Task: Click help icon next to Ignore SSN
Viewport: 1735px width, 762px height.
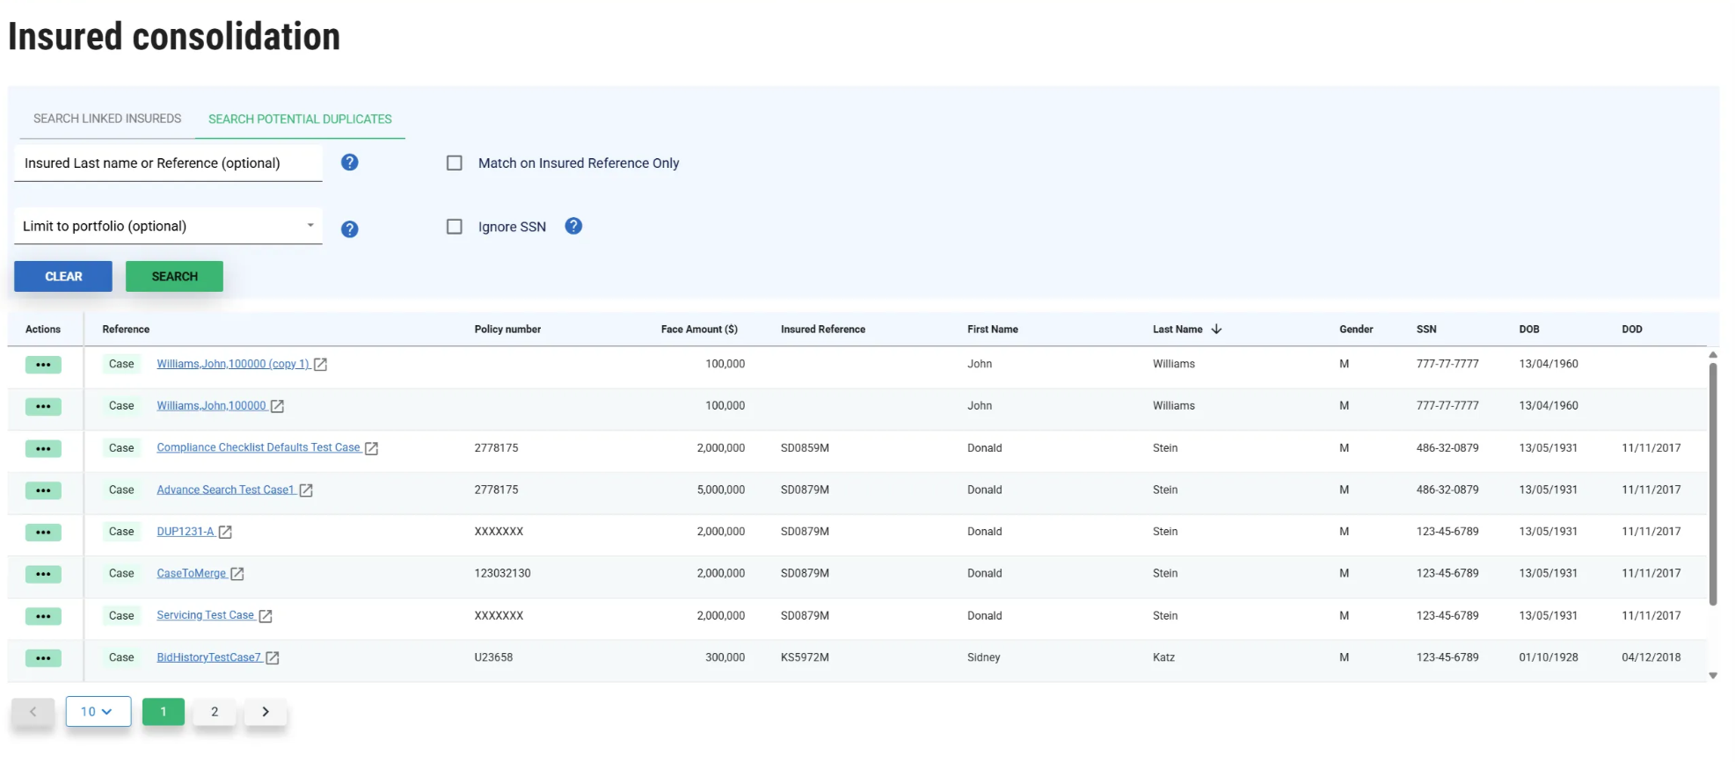Action: [573, 226]
